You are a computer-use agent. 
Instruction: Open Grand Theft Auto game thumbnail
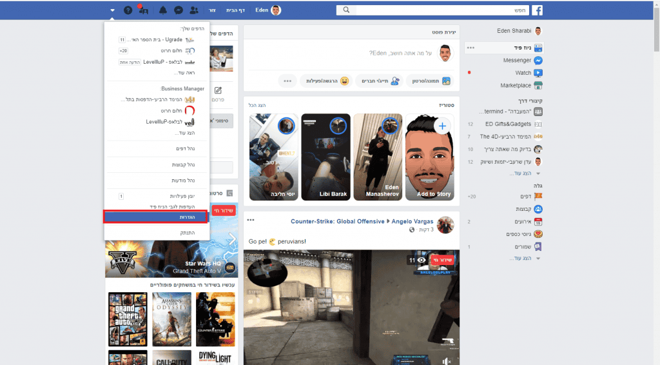click(x=128, y=319)
